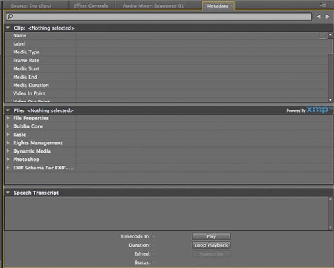Click Clip section scroll up arrow
334x268 pixels.
(x=330, y=35)
